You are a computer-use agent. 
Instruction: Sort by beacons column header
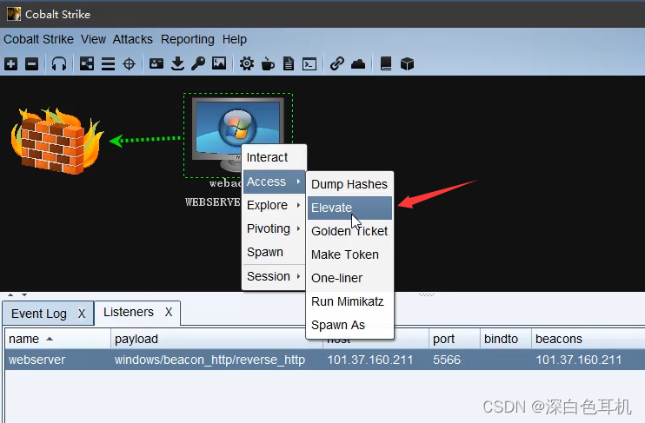pos(588,339)
